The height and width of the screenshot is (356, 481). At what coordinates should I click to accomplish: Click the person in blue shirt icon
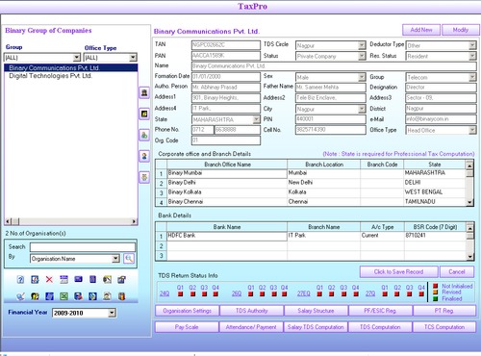pyautogui.click(x=144, y=156)
